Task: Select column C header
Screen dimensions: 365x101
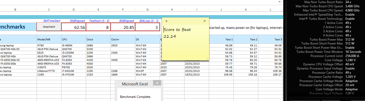Action: [x=49, y=10]
